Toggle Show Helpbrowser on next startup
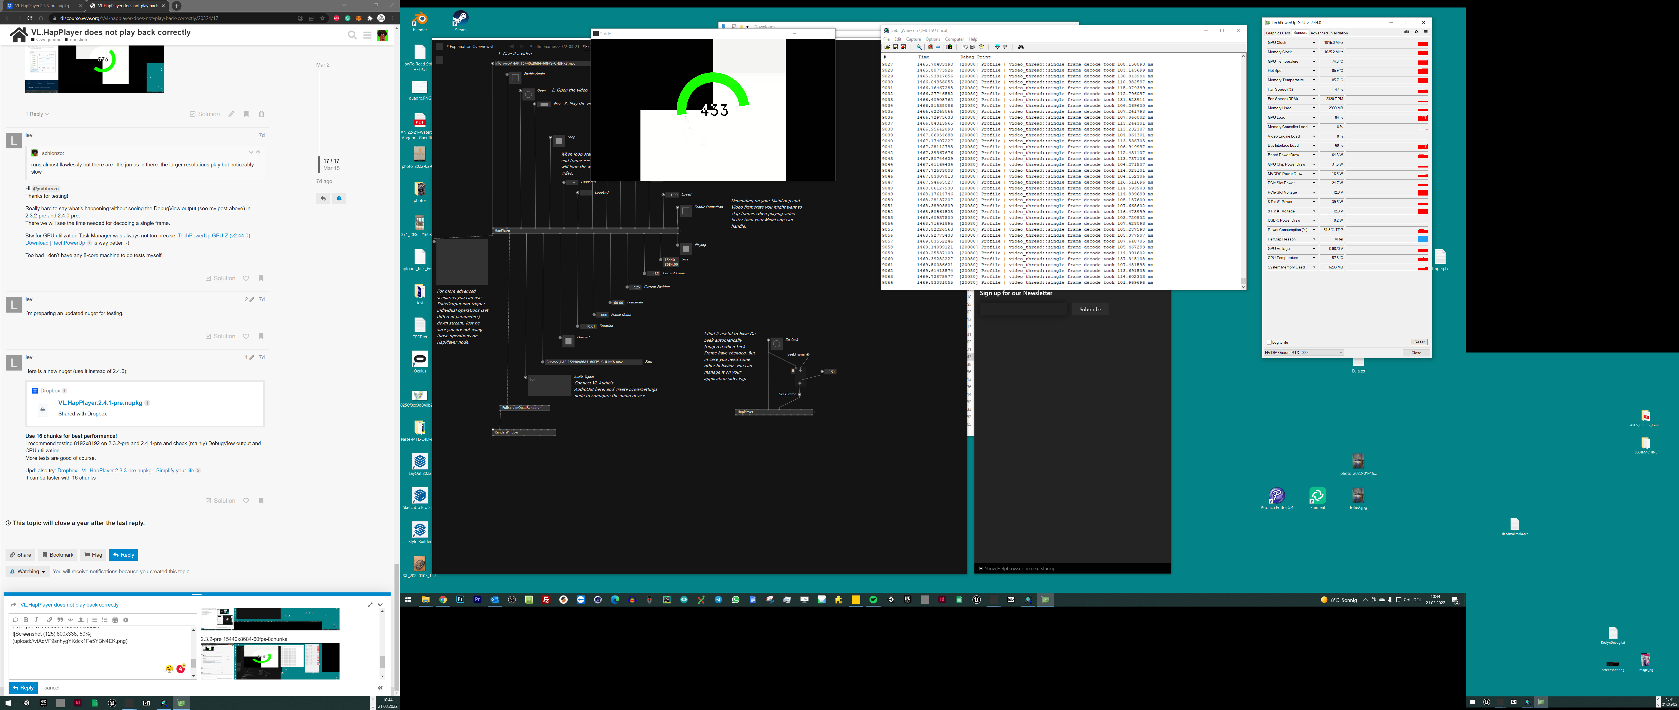This screenshot has width=1679, height=710. tap(981, 569)
